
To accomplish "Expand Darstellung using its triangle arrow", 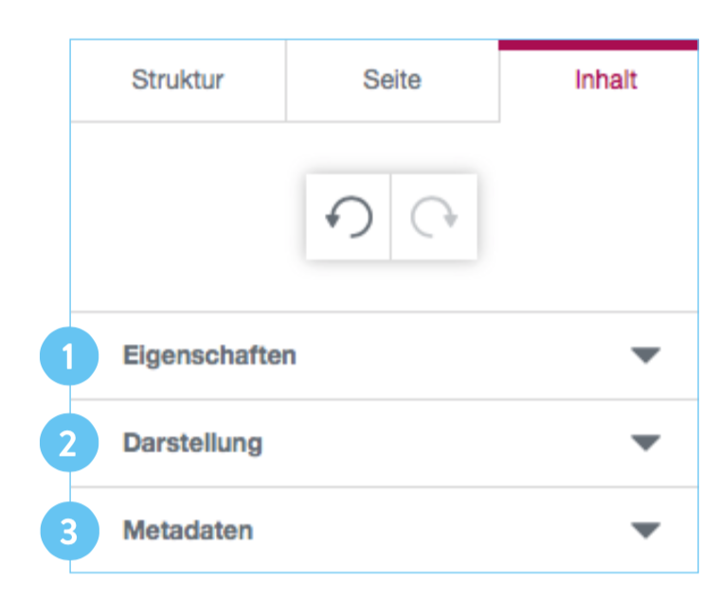I will (645, 443).
